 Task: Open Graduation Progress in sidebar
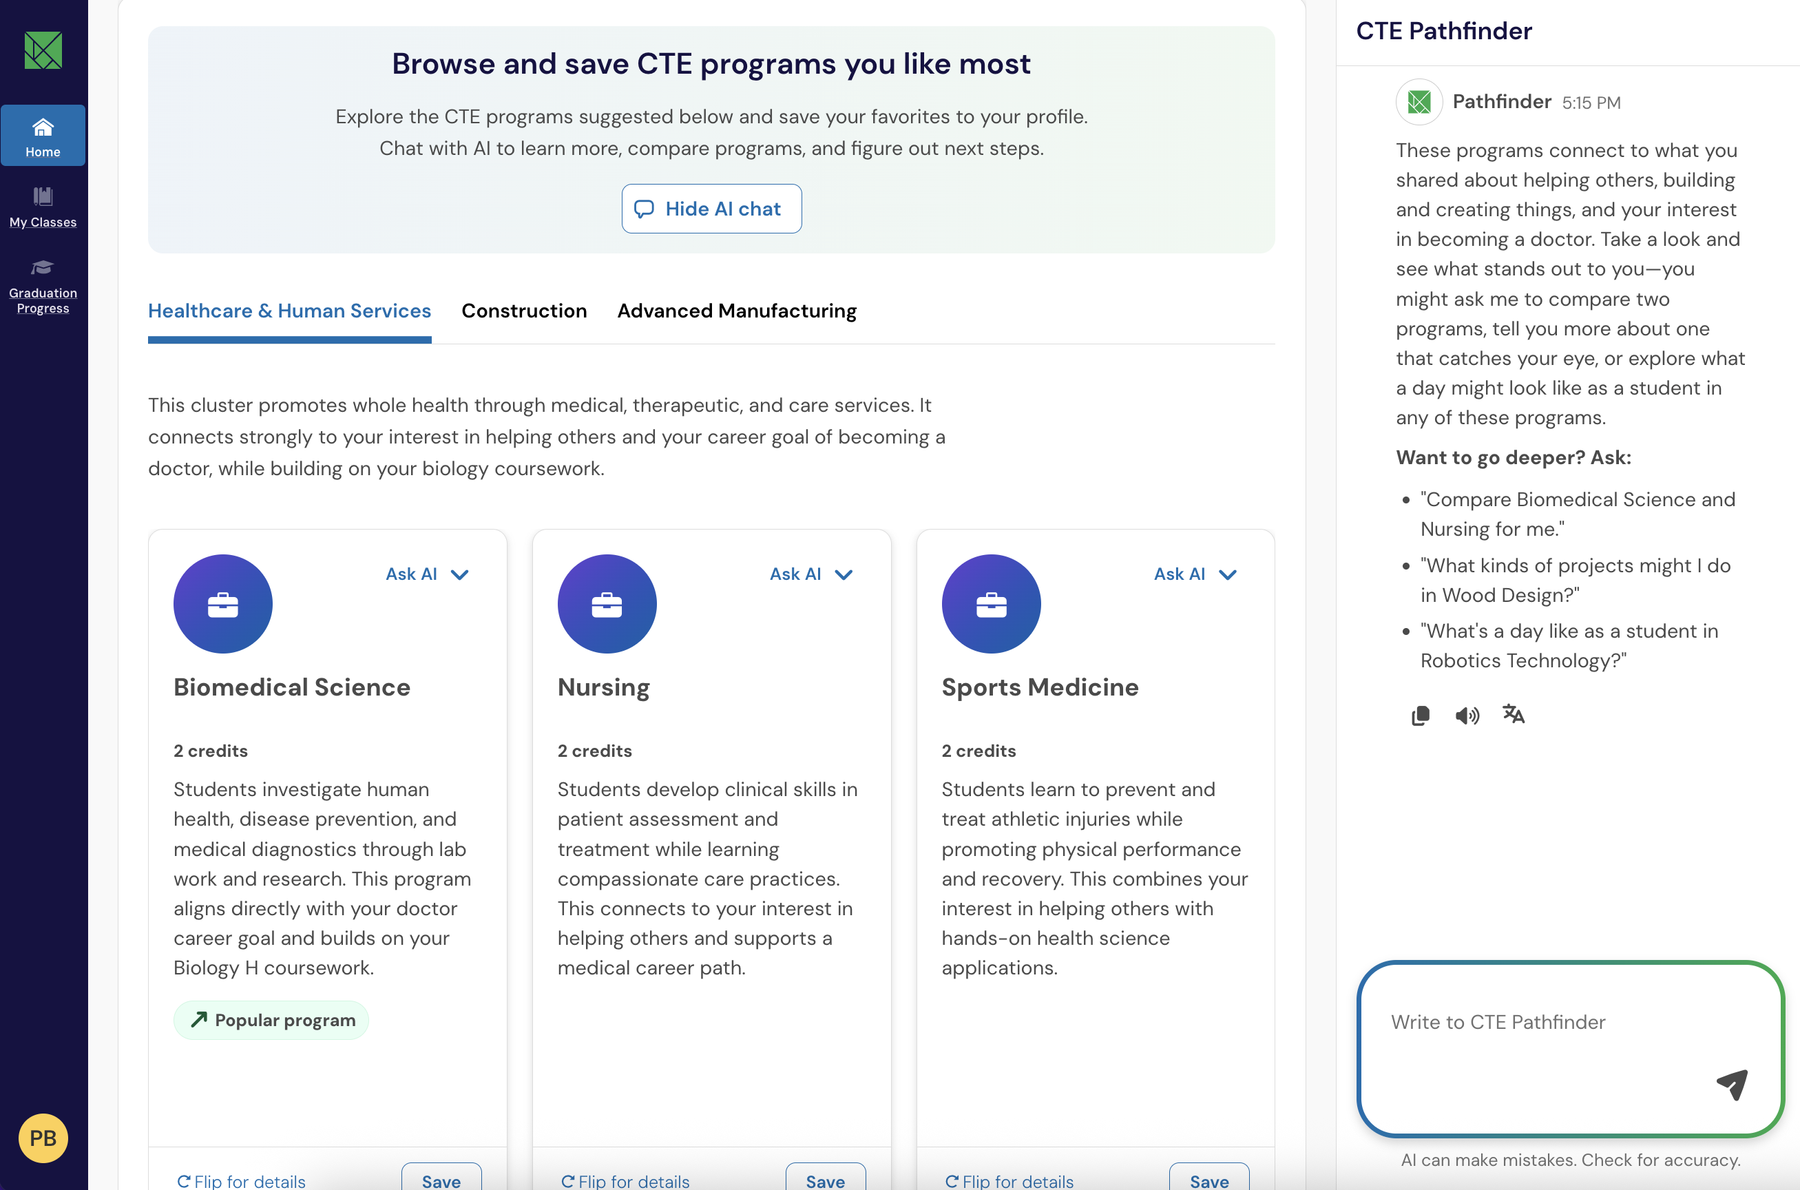[43, 287]
